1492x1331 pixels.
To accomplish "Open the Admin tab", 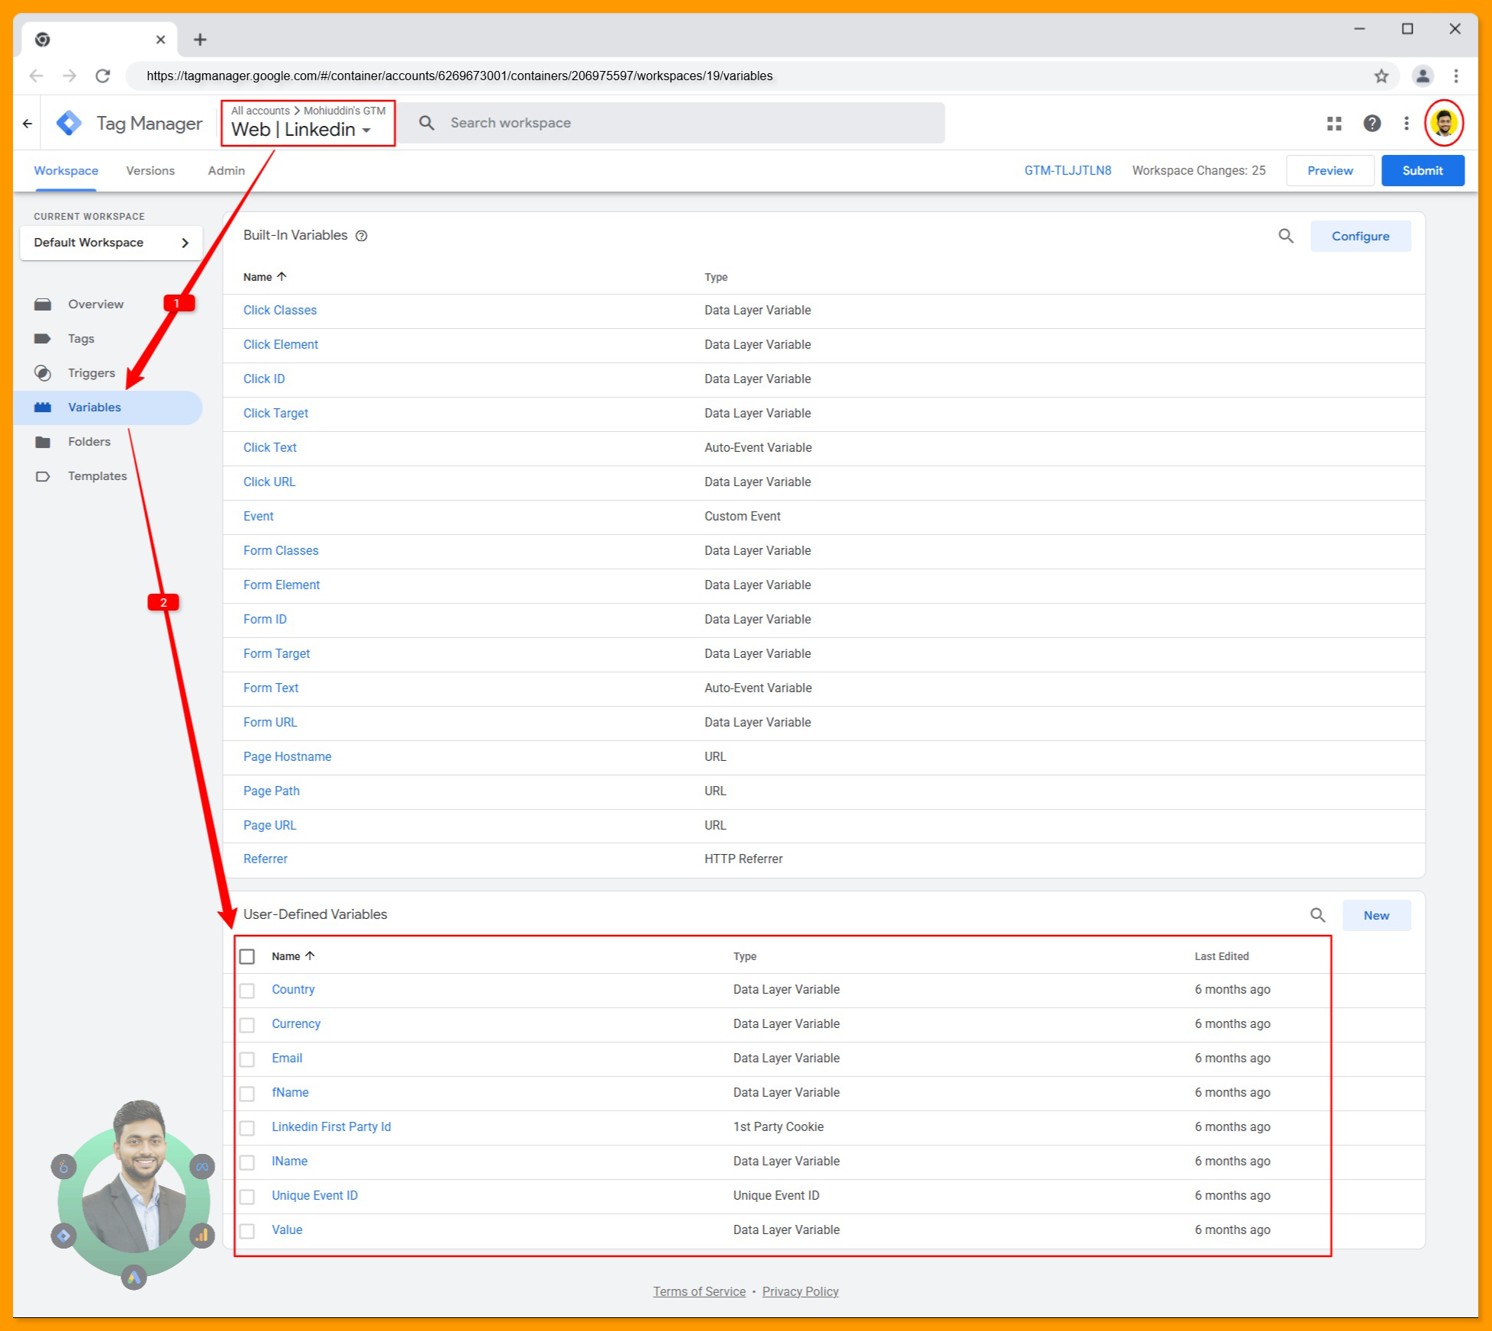I will 225,170.
